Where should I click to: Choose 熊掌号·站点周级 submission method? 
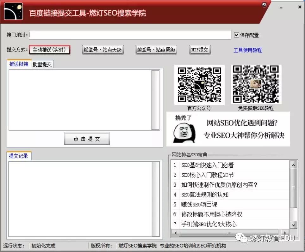point(156,50)
